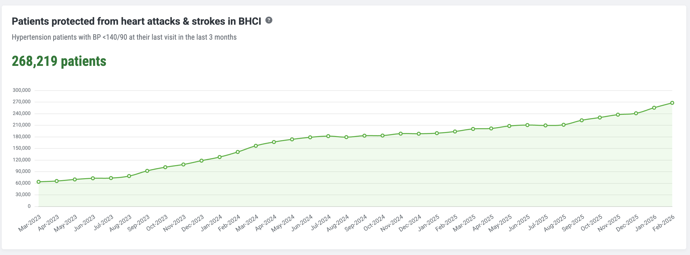Click the Feb-2026 x-axis label
690x255 pixels.
[664, 223]
